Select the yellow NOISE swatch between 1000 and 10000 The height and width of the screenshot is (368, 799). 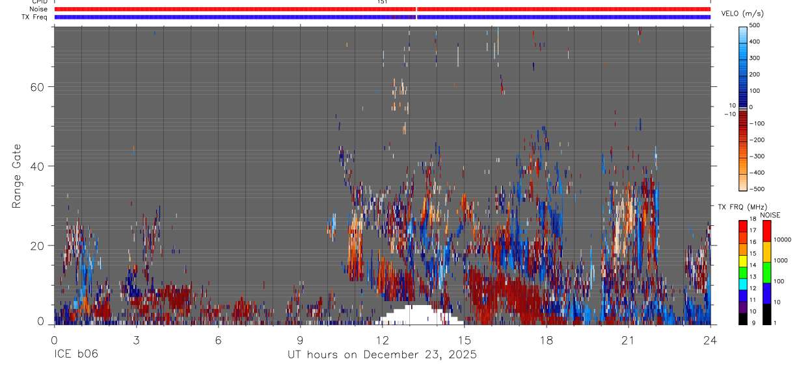click(766, 251)
